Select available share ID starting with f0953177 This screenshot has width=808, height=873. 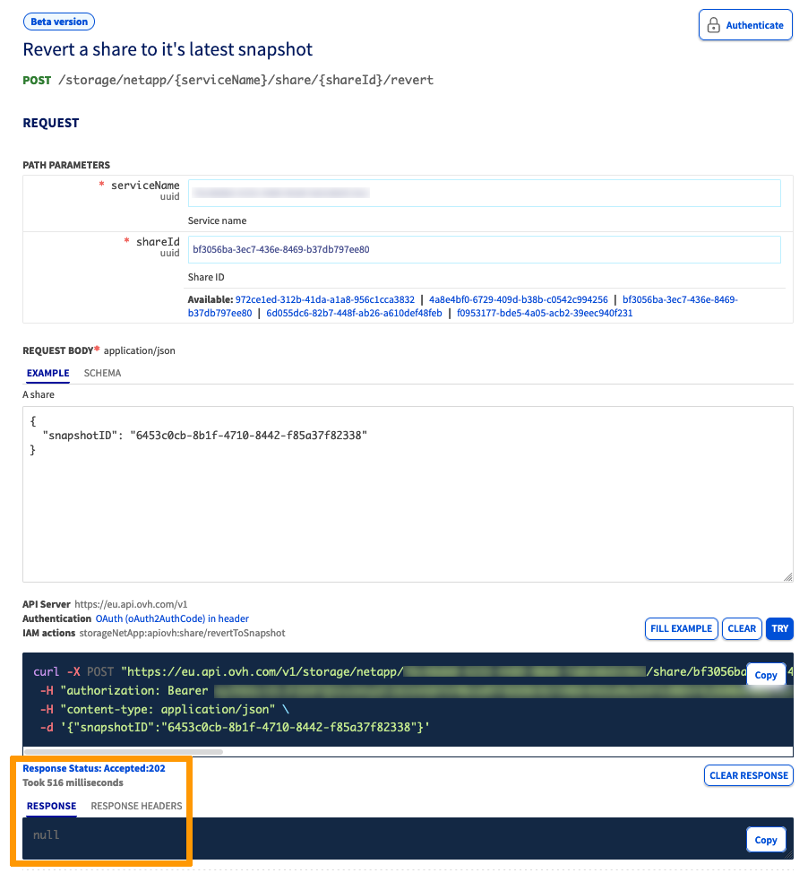(545, 314)
